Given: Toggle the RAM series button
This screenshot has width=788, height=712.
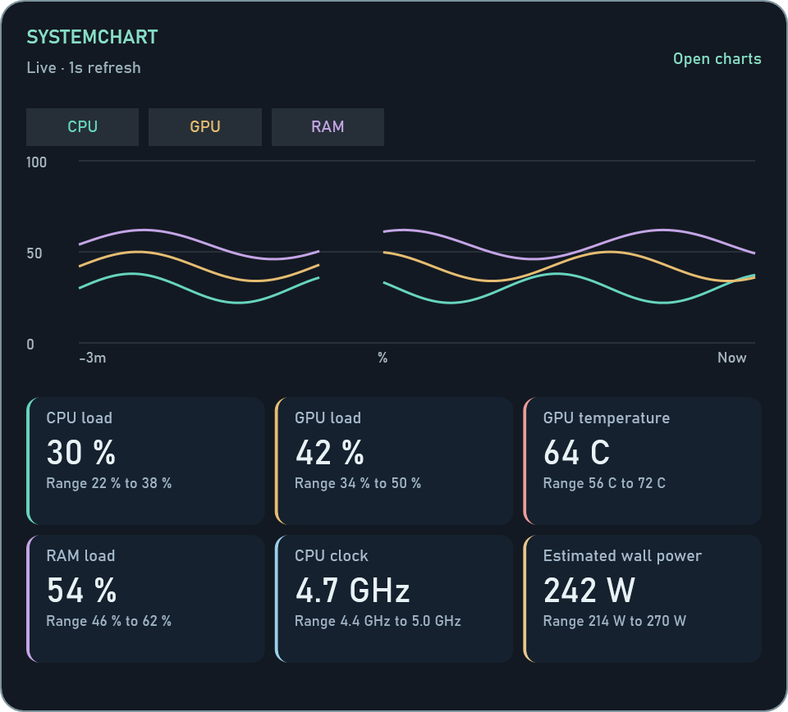Looking at the screenshot, I should pos(328,127).
